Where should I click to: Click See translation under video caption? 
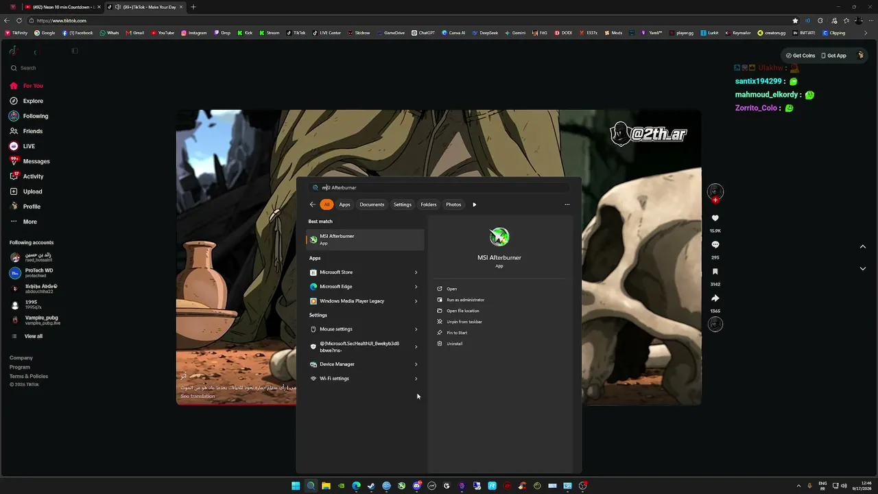click(198, 396)
